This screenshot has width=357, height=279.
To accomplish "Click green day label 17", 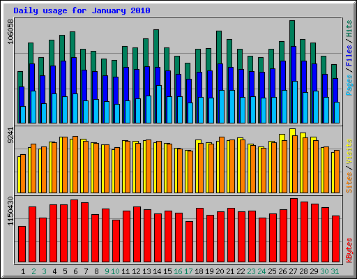I will [x=188, y=271].
